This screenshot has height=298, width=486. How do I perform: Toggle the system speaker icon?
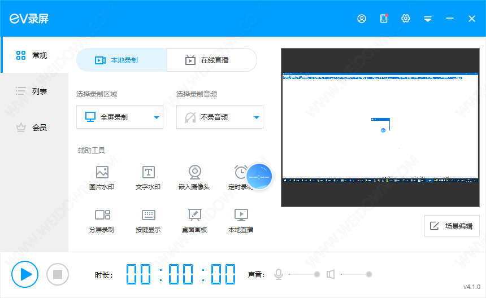coord(331,274)
